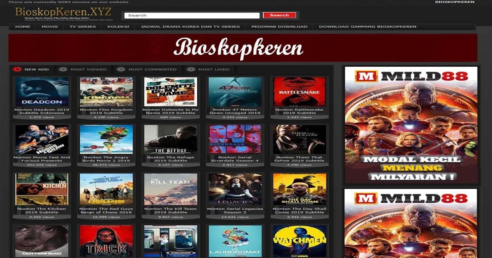The height and width of the screenshot is (258, 492).
Task: Open the subway train movie poster
Action: pos(171,241)
